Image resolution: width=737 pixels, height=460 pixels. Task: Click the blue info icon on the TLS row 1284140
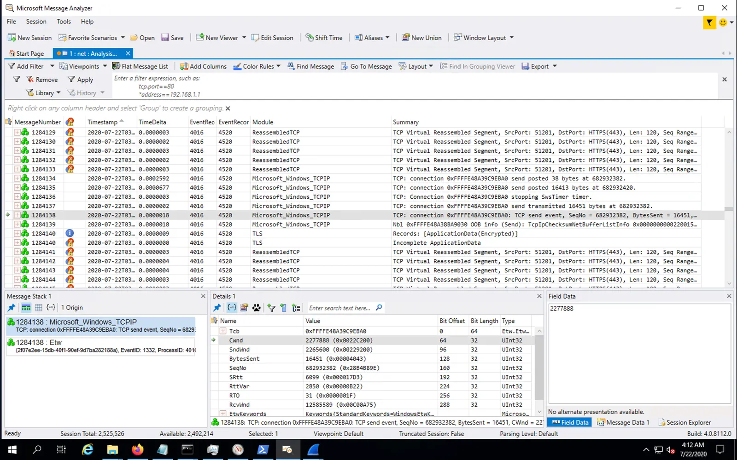(70, 233)
